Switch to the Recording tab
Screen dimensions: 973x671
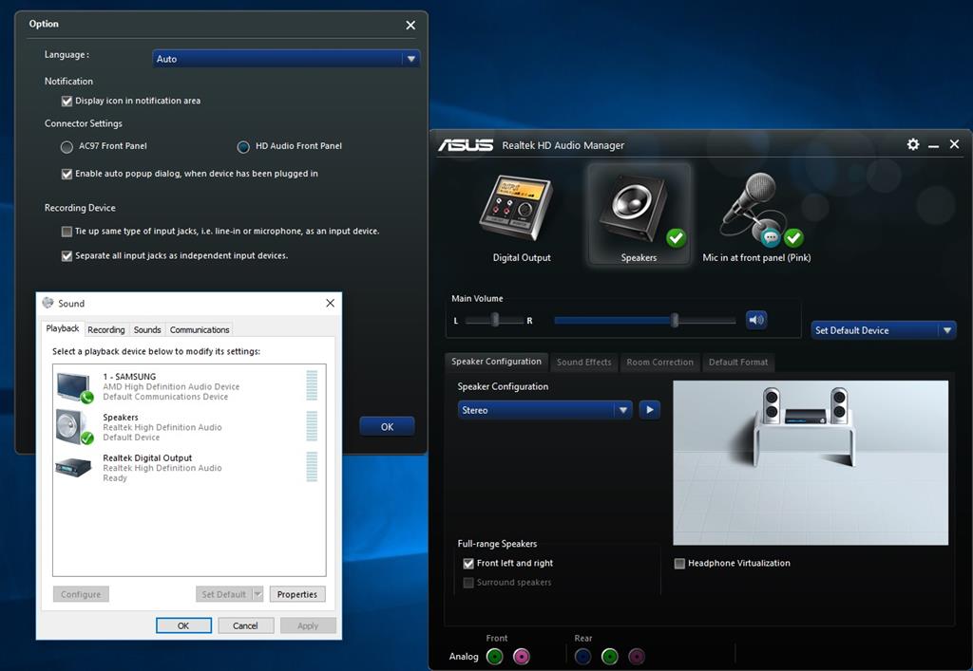click(106, 329)
